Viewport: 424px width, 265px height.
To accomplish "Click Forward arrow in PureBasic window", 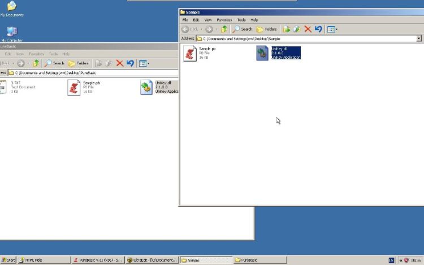I will (21, 63).
